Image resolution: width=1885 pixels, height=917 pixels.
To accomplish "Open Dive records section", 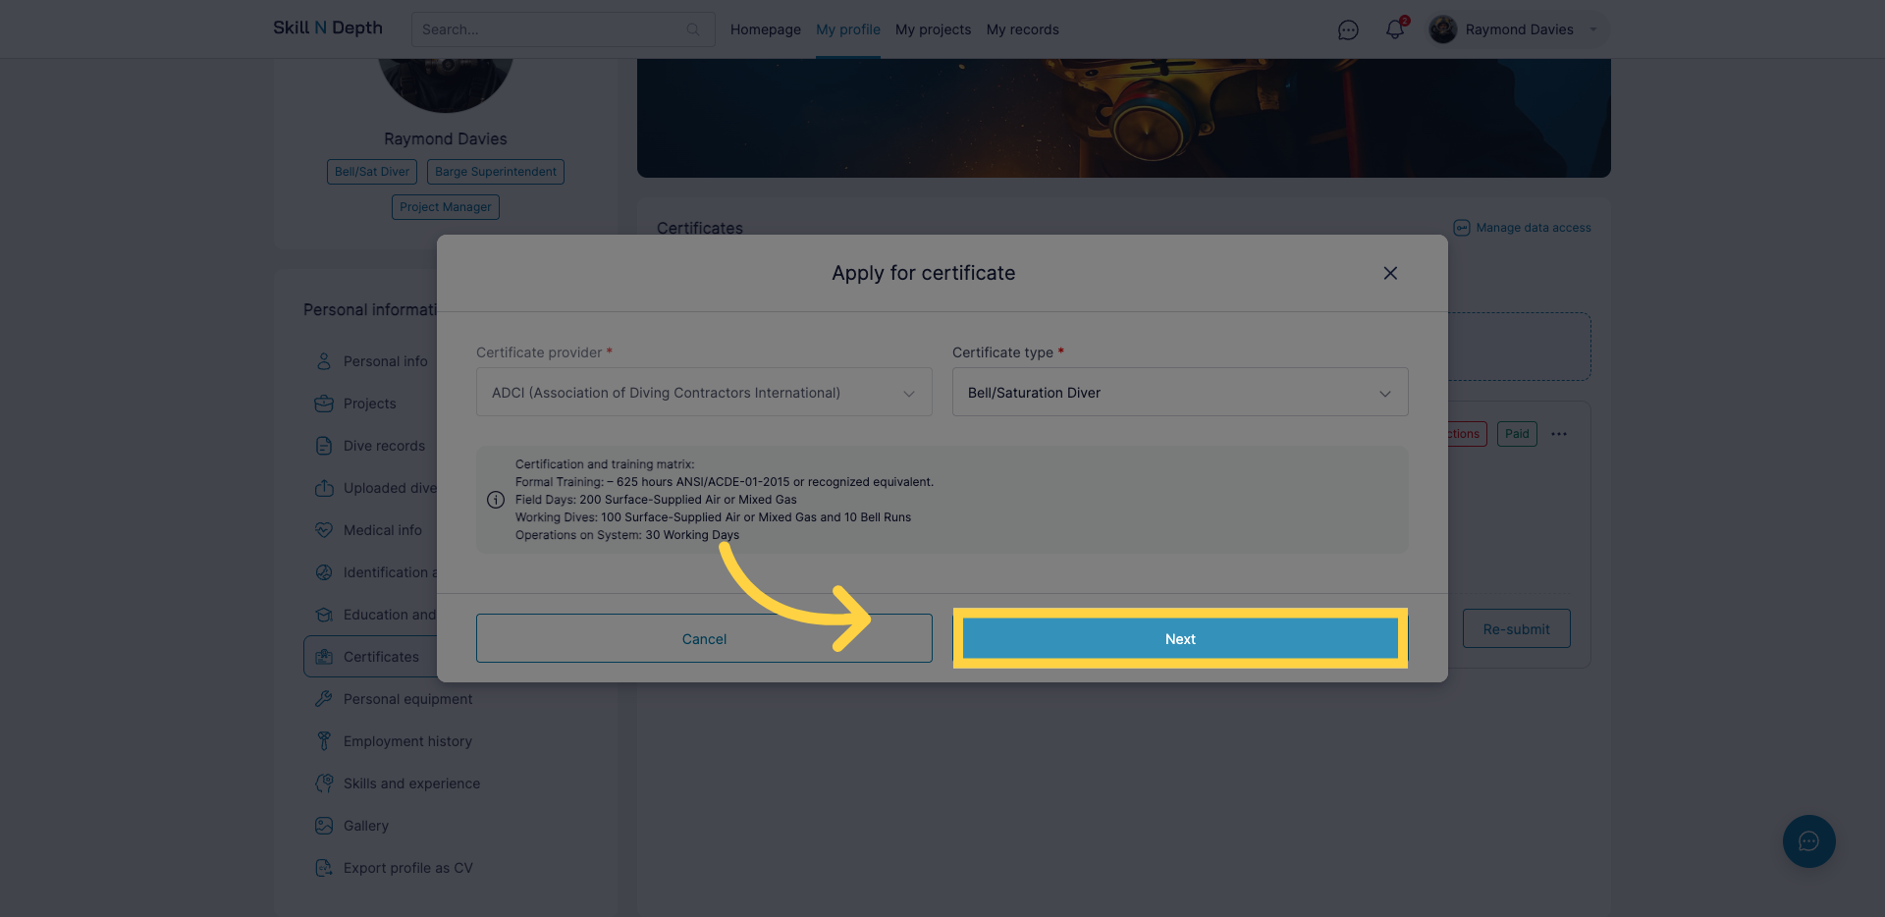I will (385, 446).
